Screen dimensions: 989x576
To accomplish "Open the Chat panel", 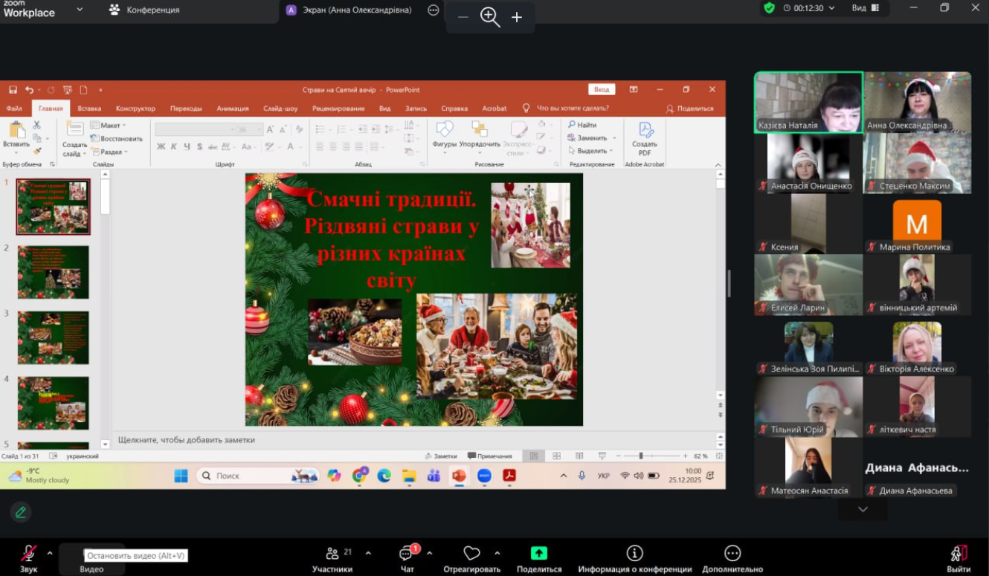I will click(407, 554).
